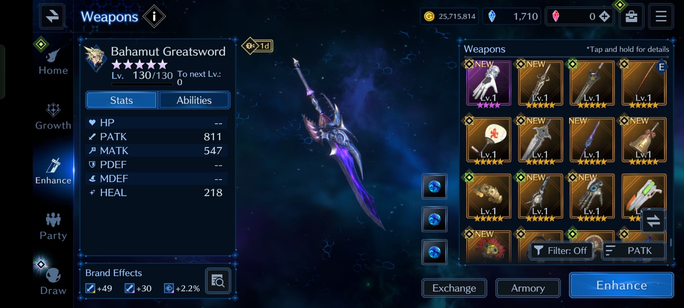The height and width of the screenshot is (308, 684).
Task: Open the Party menu
Action: (x=53, y=227)
